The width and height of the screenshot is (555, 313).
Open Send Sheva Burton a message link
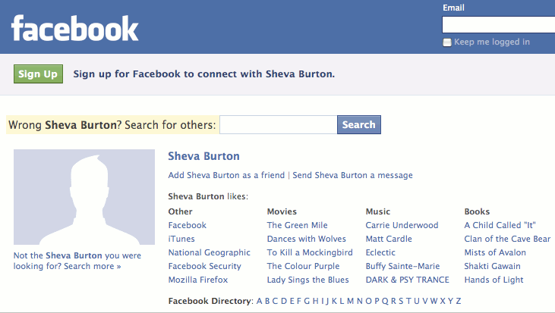pos(352,175)
